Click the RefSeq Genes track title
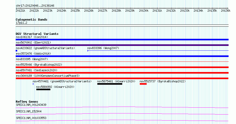The height and width of the screenshot is (124, 236). click(x=27, y=102)
